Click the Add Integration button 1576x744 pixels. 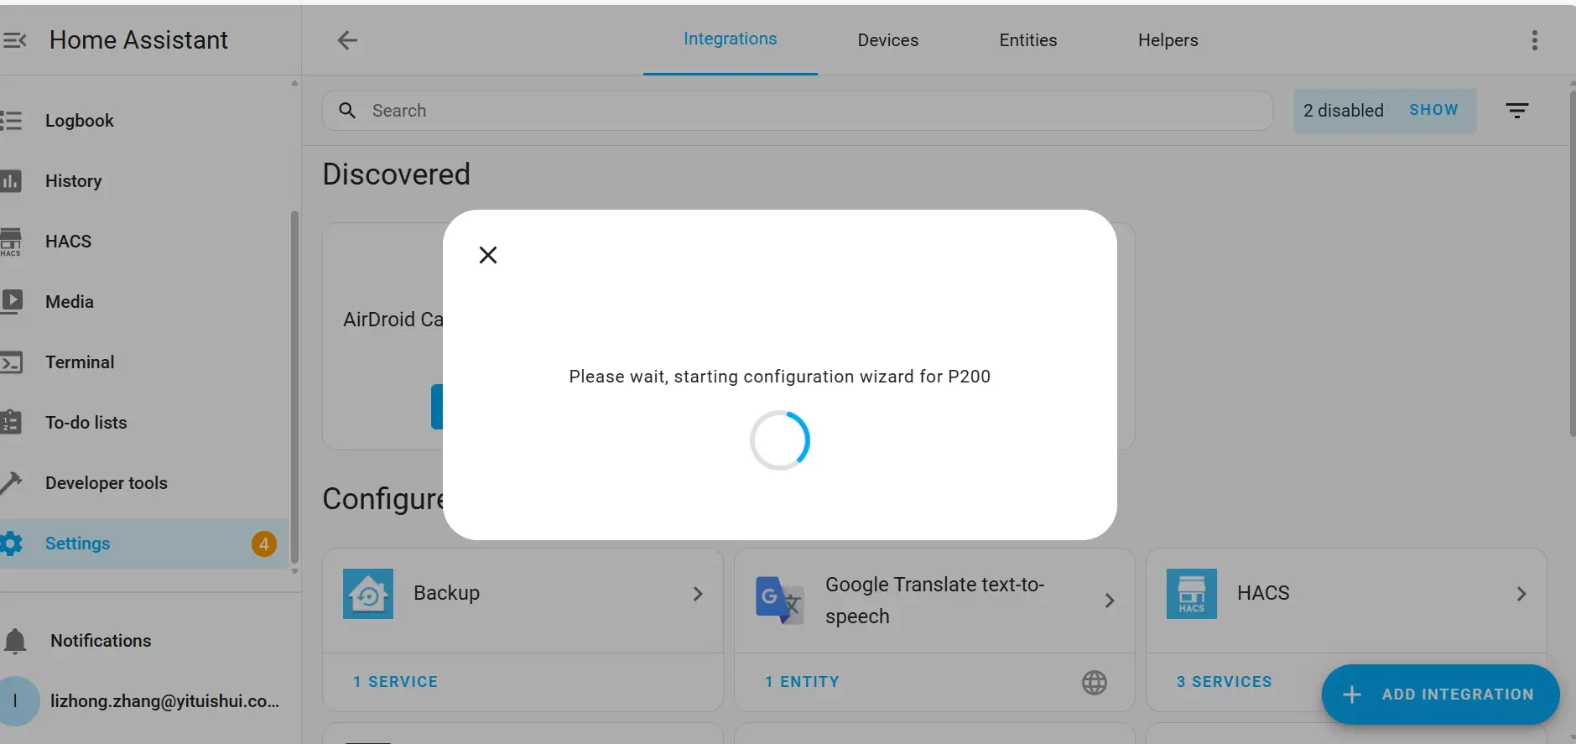(1440, 695)
